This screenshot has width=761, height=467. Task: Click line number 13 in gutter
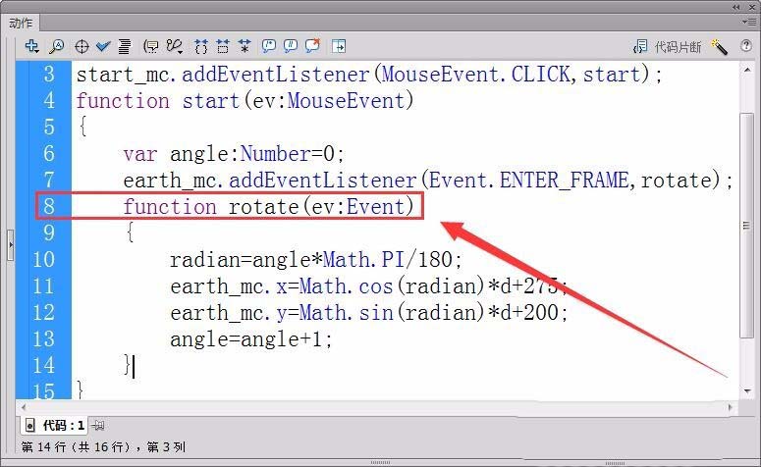pyautogui.click(x=43, y=338)
